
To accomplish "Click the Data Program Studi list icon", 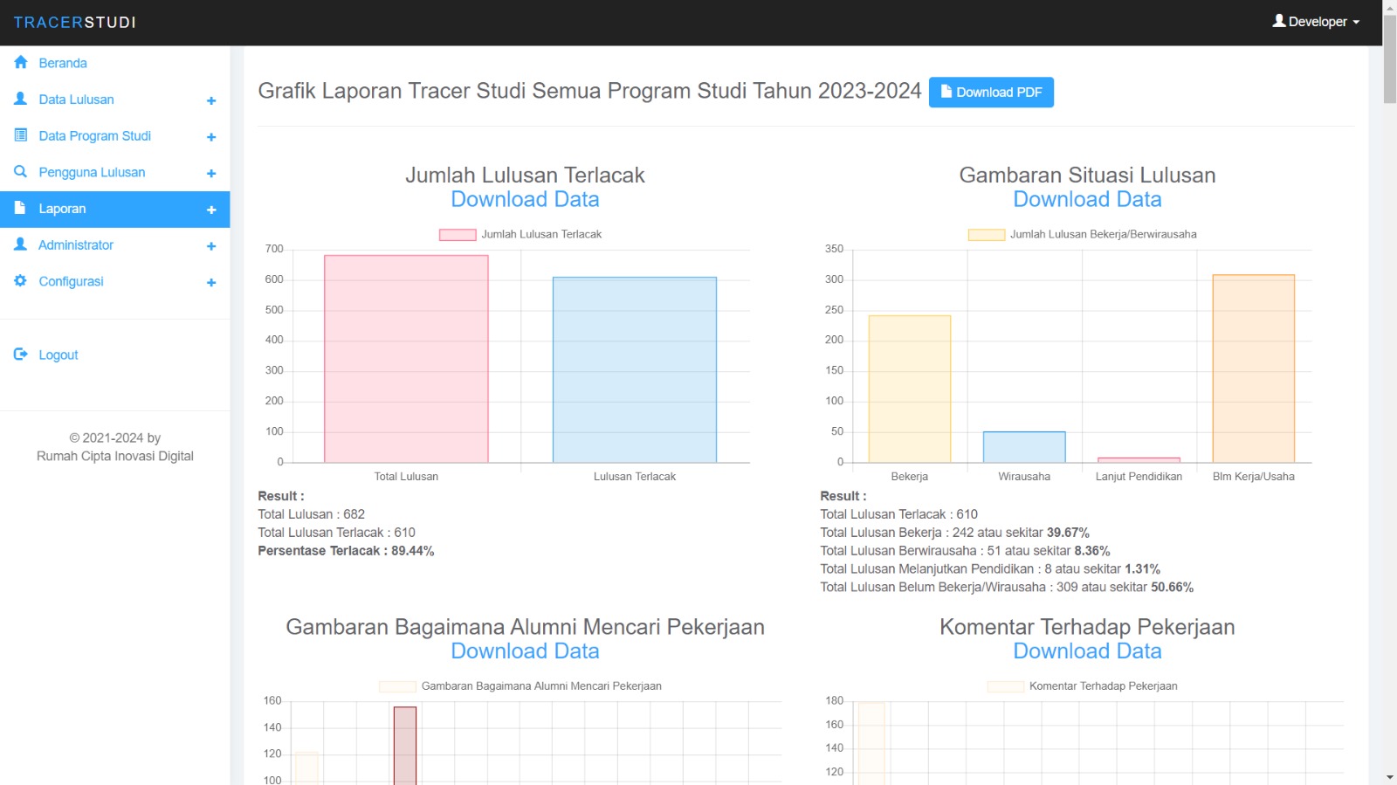I will (x=21, y=135).
